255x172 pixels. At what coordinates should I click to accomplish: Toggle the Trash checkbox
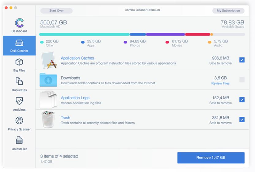pos(242,119)
